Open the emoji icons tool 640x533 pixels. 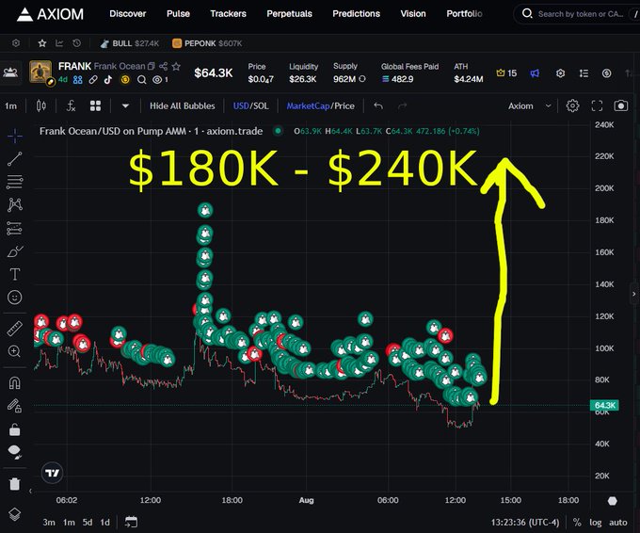(x=15, y=298)
